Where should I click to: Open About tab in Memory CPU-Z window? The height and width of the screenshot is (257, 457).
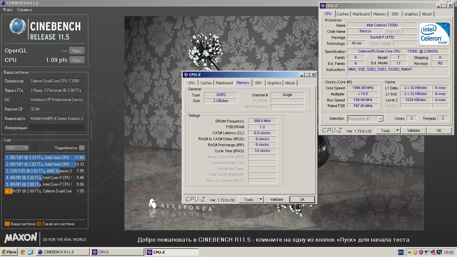290,83
